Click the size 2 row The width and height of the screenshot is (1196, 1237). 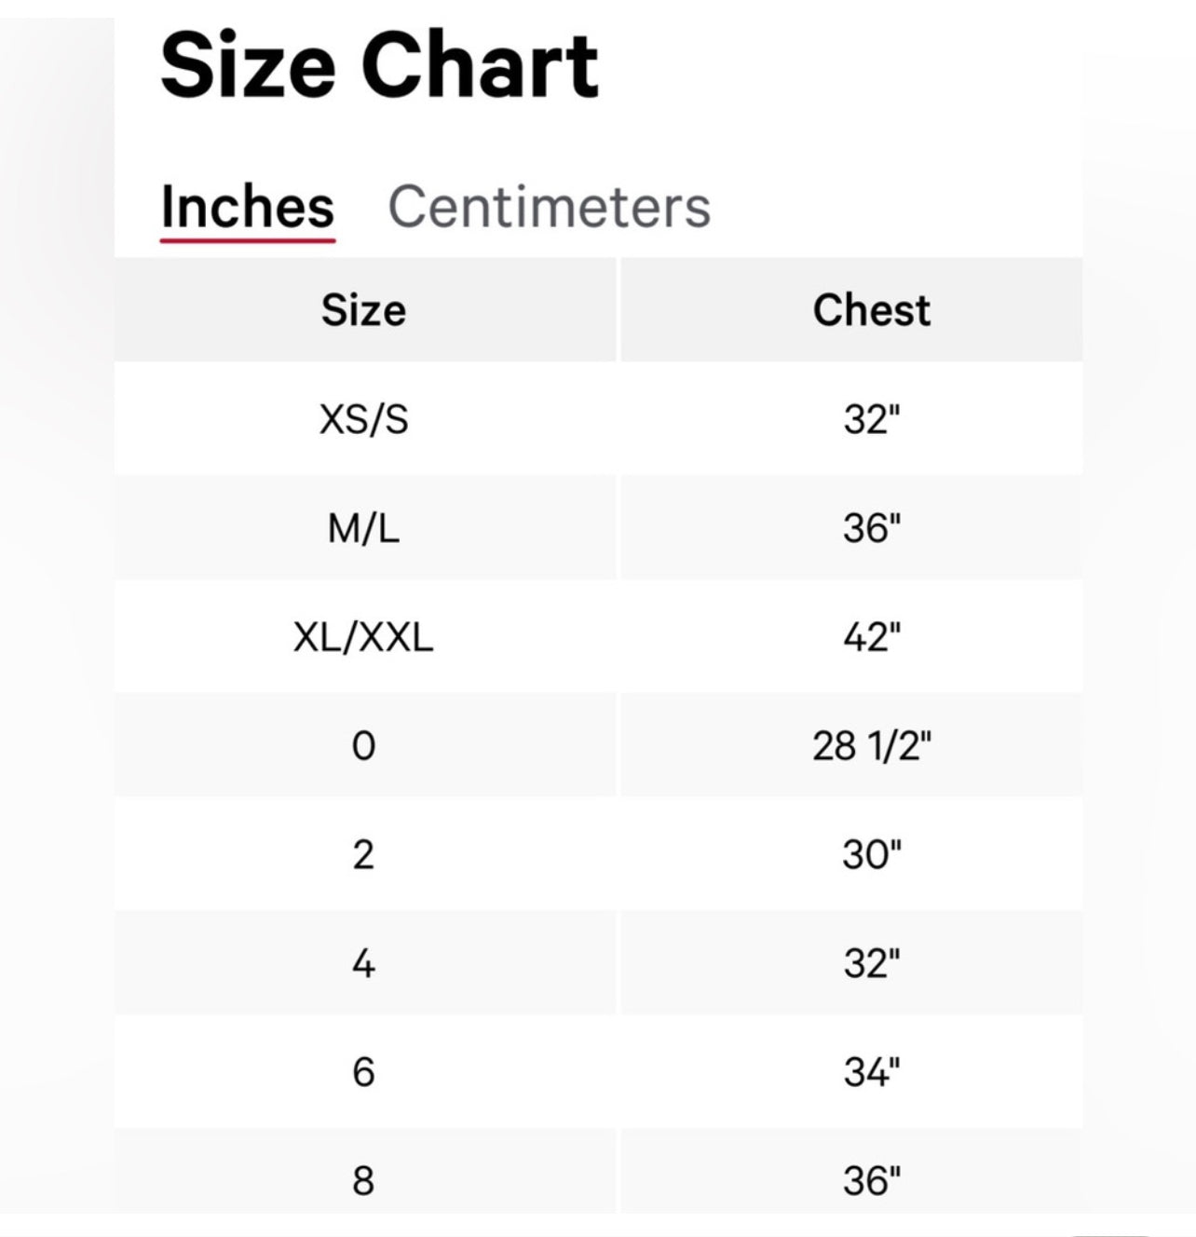(x=364, y=852)
